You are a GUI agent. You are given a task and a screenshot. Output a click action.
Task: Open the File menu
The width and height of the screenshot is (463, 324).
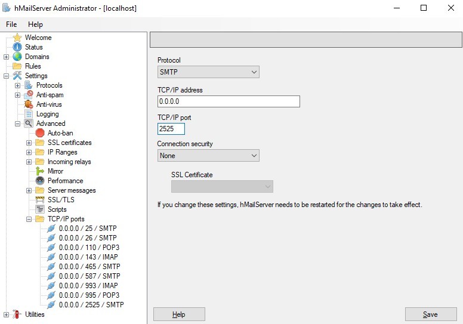(11, 24)
